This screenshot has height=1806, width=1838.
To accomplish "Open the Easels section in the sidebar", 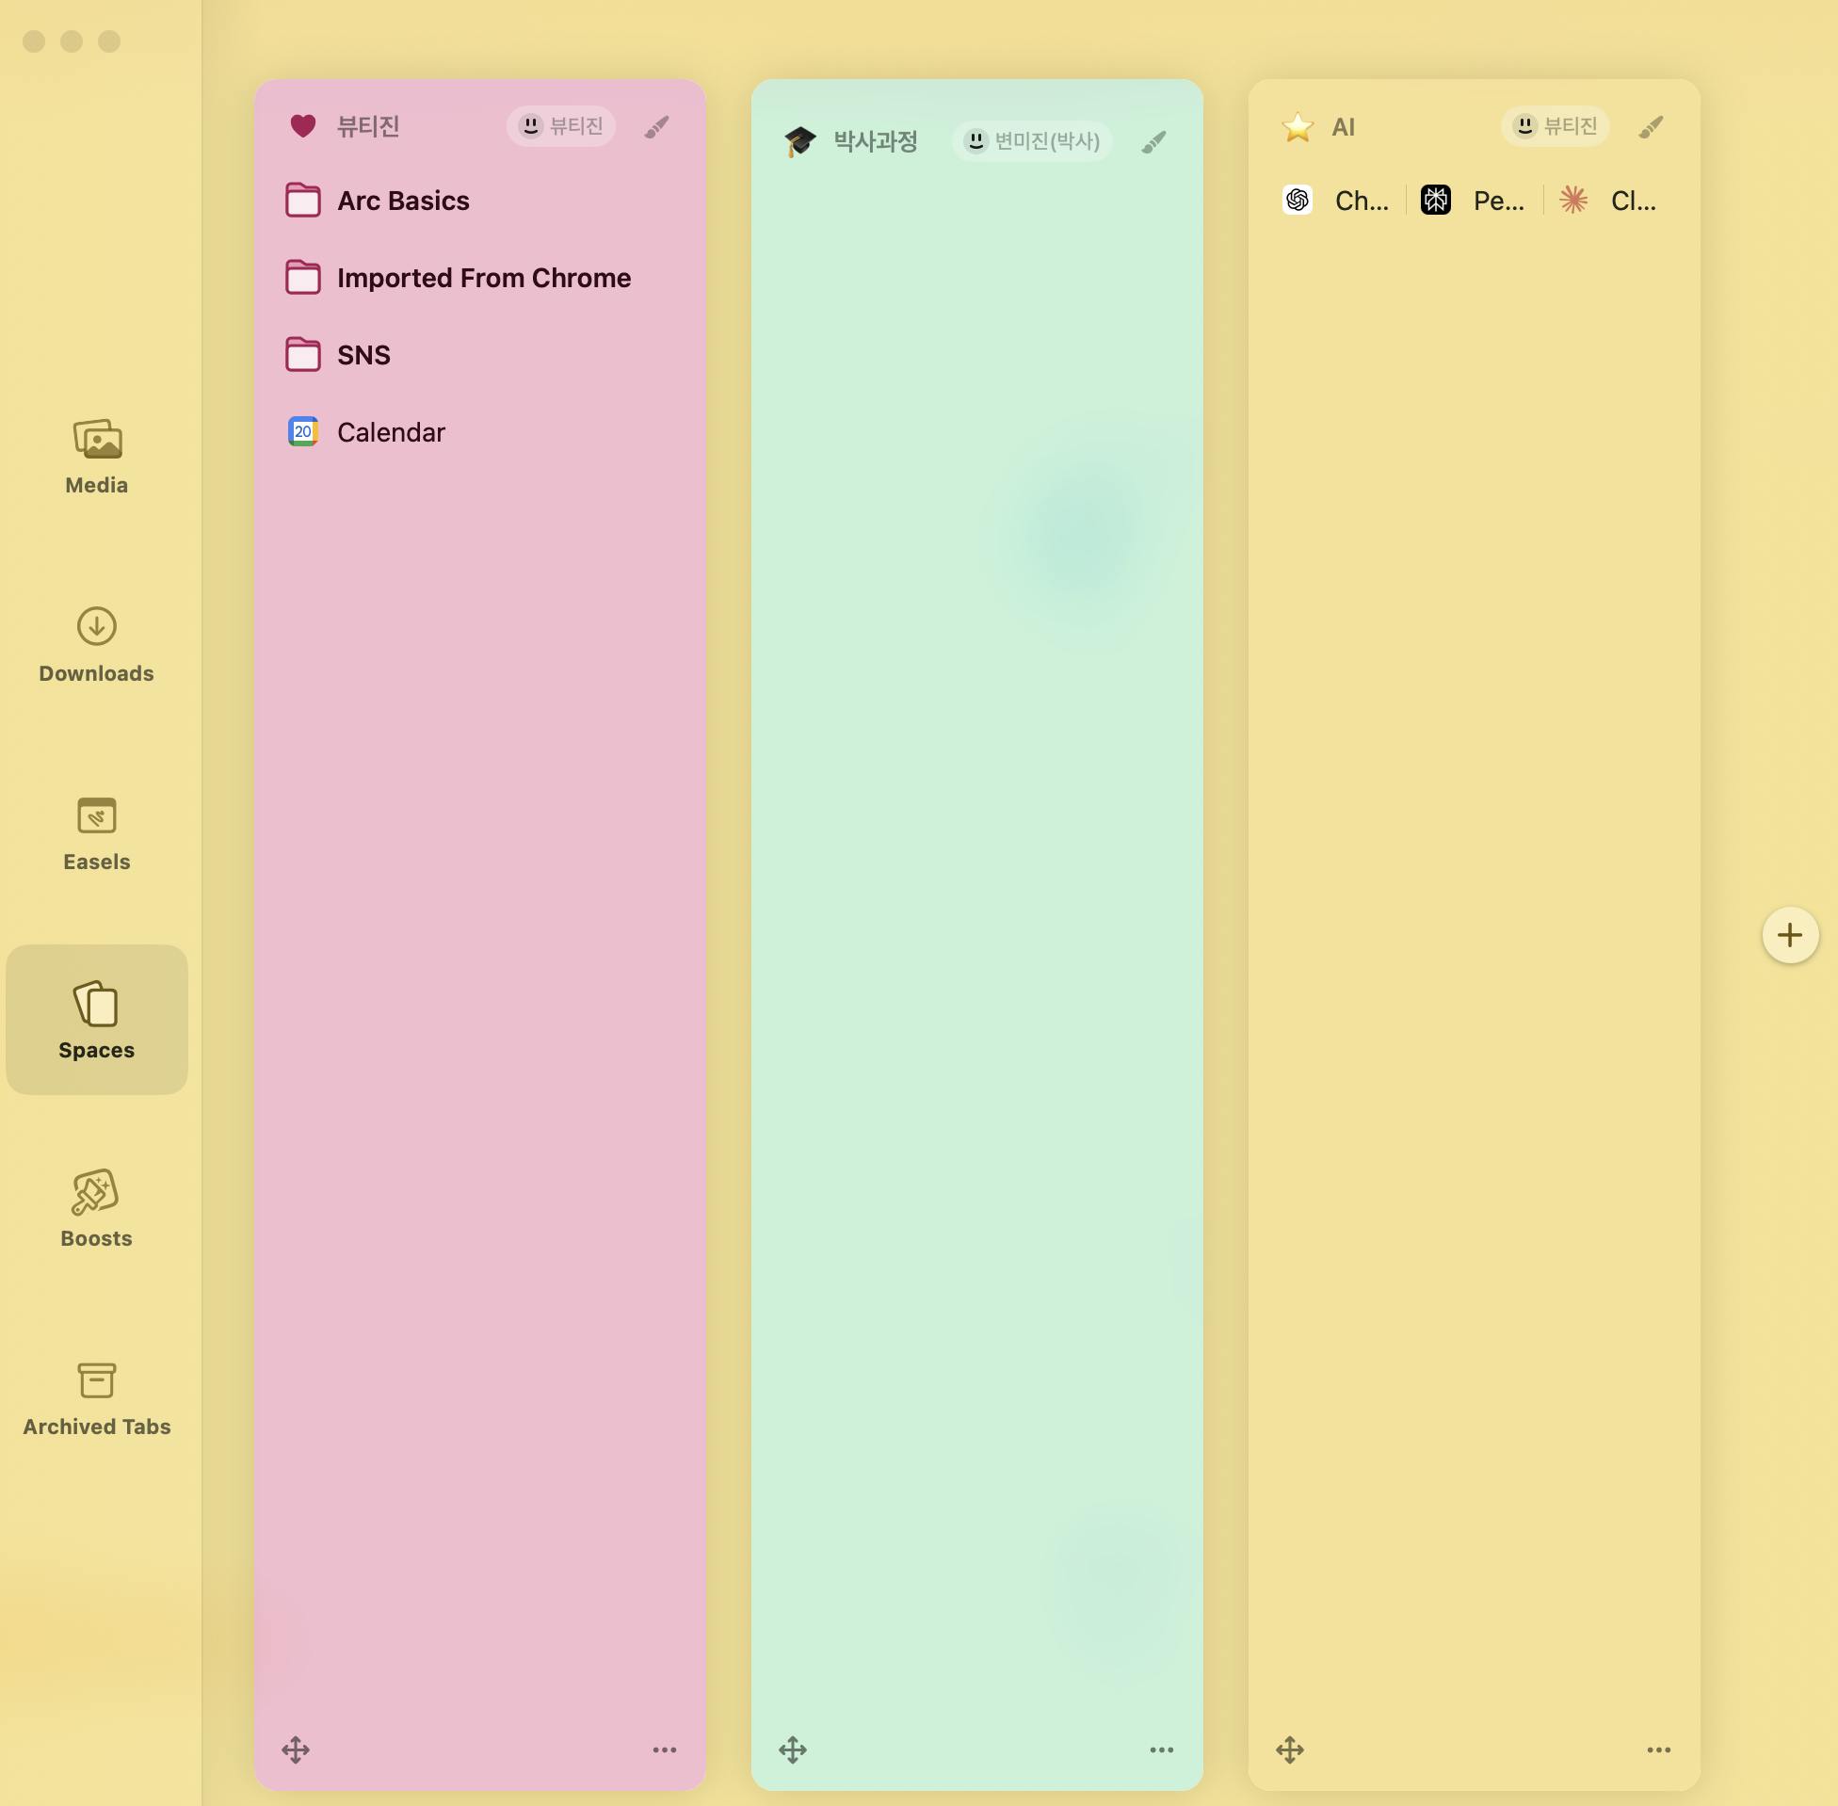I will point(97,833).
